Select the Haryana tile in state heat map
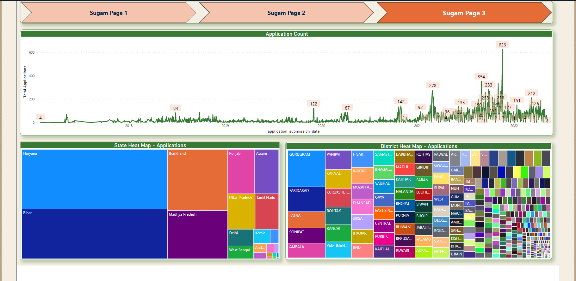576x281 pixels. tap(94, 179)
